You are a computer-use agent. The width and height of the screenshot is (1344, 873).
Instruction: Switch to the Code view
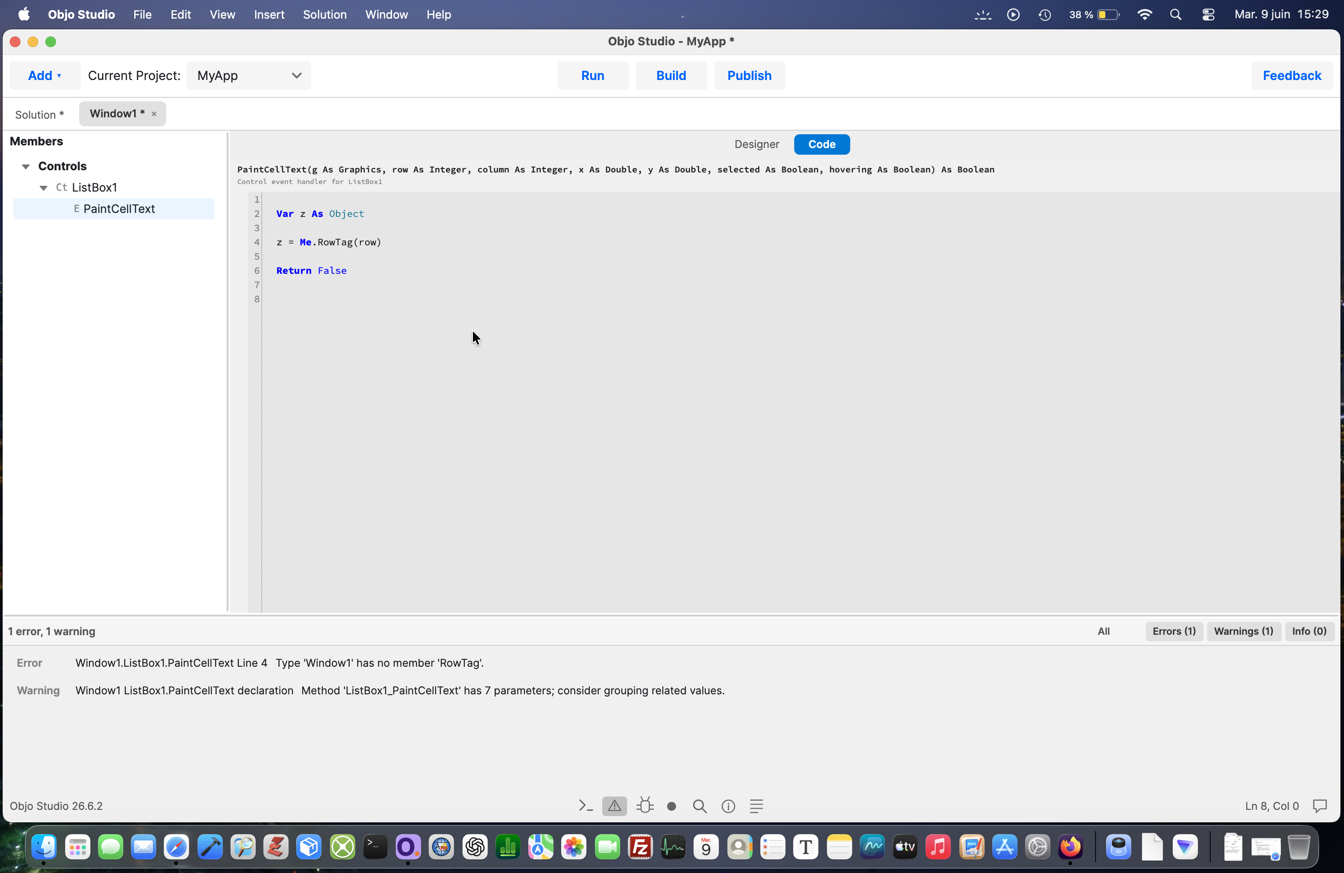point(822,144)
